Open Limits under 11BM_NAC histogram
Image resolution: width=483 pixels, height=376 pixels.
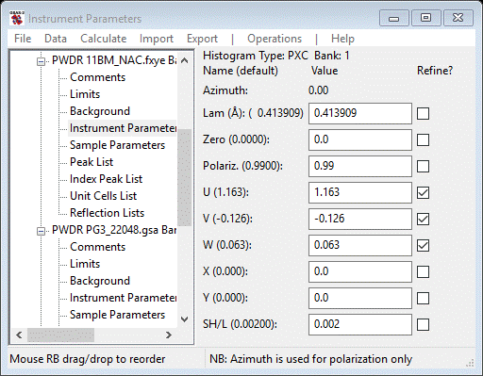click(x=85, y=94)
